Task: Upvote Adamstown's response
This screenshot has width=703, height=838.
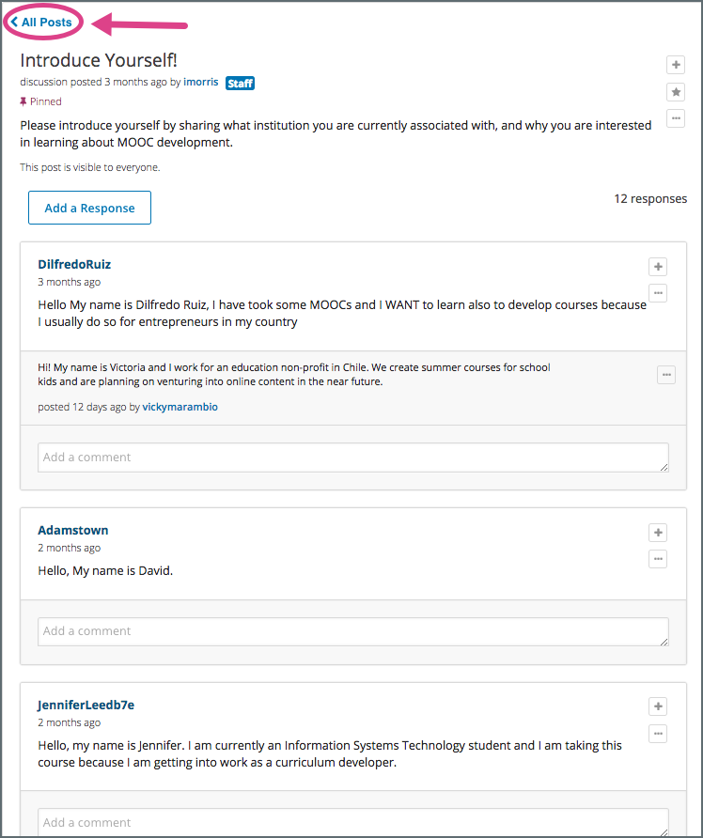Action: [x=658, y=533]
